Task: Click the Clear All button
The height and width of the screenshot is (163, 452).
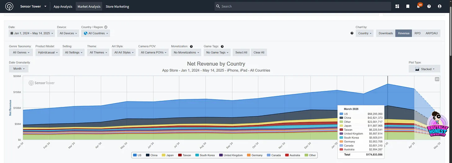Action: (259, 52)
